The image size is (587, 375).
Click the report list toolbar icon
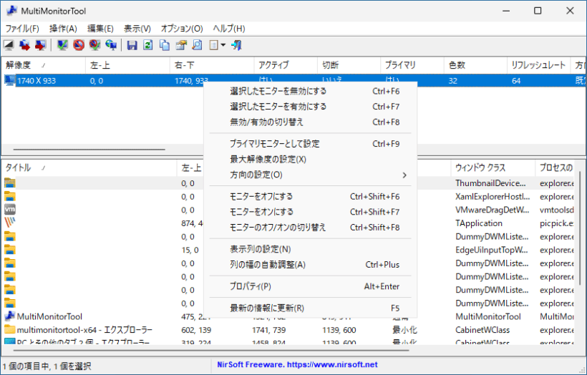pyautogui.click(x=213, y=45)
